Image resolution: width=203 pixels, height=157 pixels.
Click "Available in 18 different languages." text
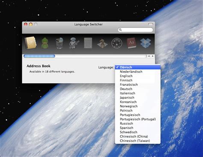(x=52, y=72)
